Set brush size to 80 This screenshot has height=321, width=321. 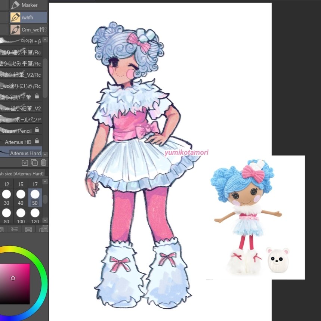click(7, 216)
